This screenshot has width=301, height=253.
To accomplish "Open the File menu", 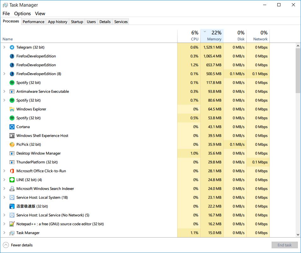I will 6,14.
